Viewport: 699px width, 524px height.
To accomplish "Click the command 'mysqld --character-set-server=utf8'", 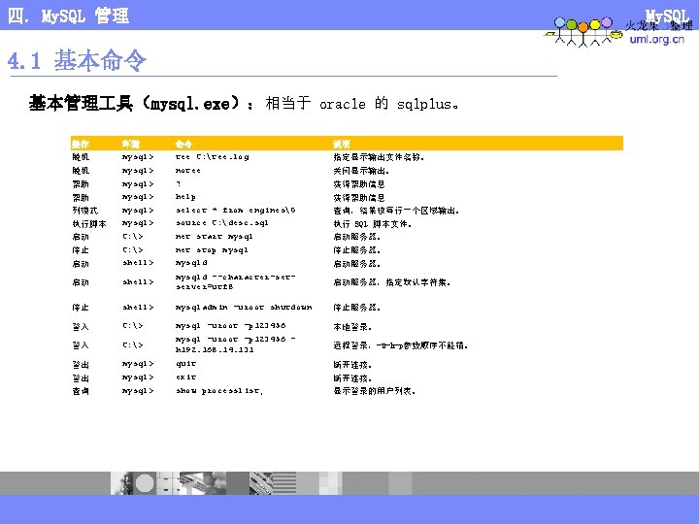I will click(235, 282).
